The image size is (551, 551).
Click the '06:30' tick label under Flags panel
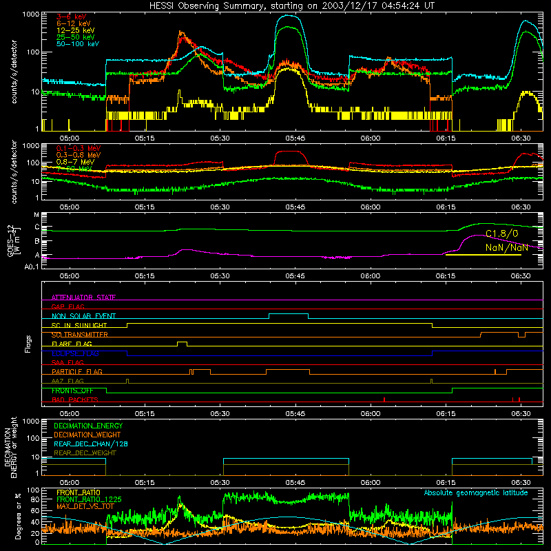(x=521, y=414)
